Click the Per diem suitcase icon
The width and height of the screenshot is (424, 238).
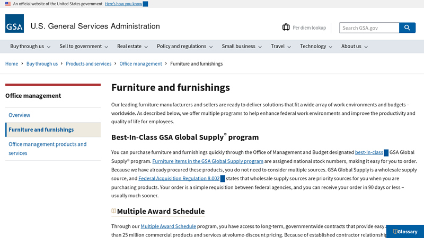click(x=286, y=28)
